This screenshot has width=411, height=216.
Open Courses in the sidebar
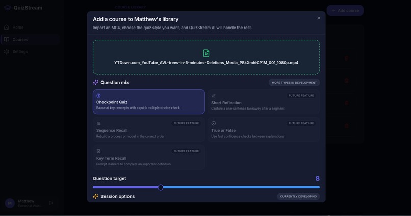[30, 40]
